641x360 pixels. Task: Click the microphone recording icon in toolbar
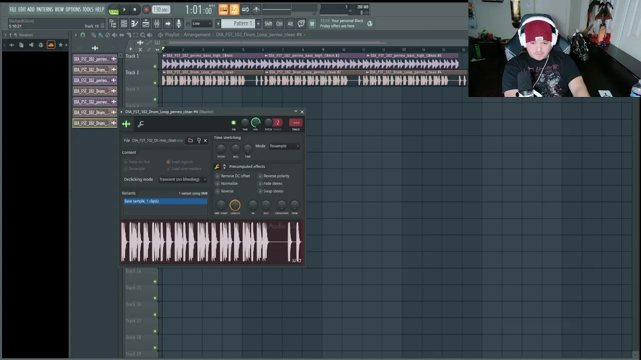click(x=178, y=23)
